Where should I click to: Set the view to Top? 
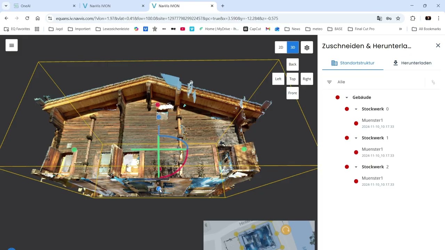(292, 79)
